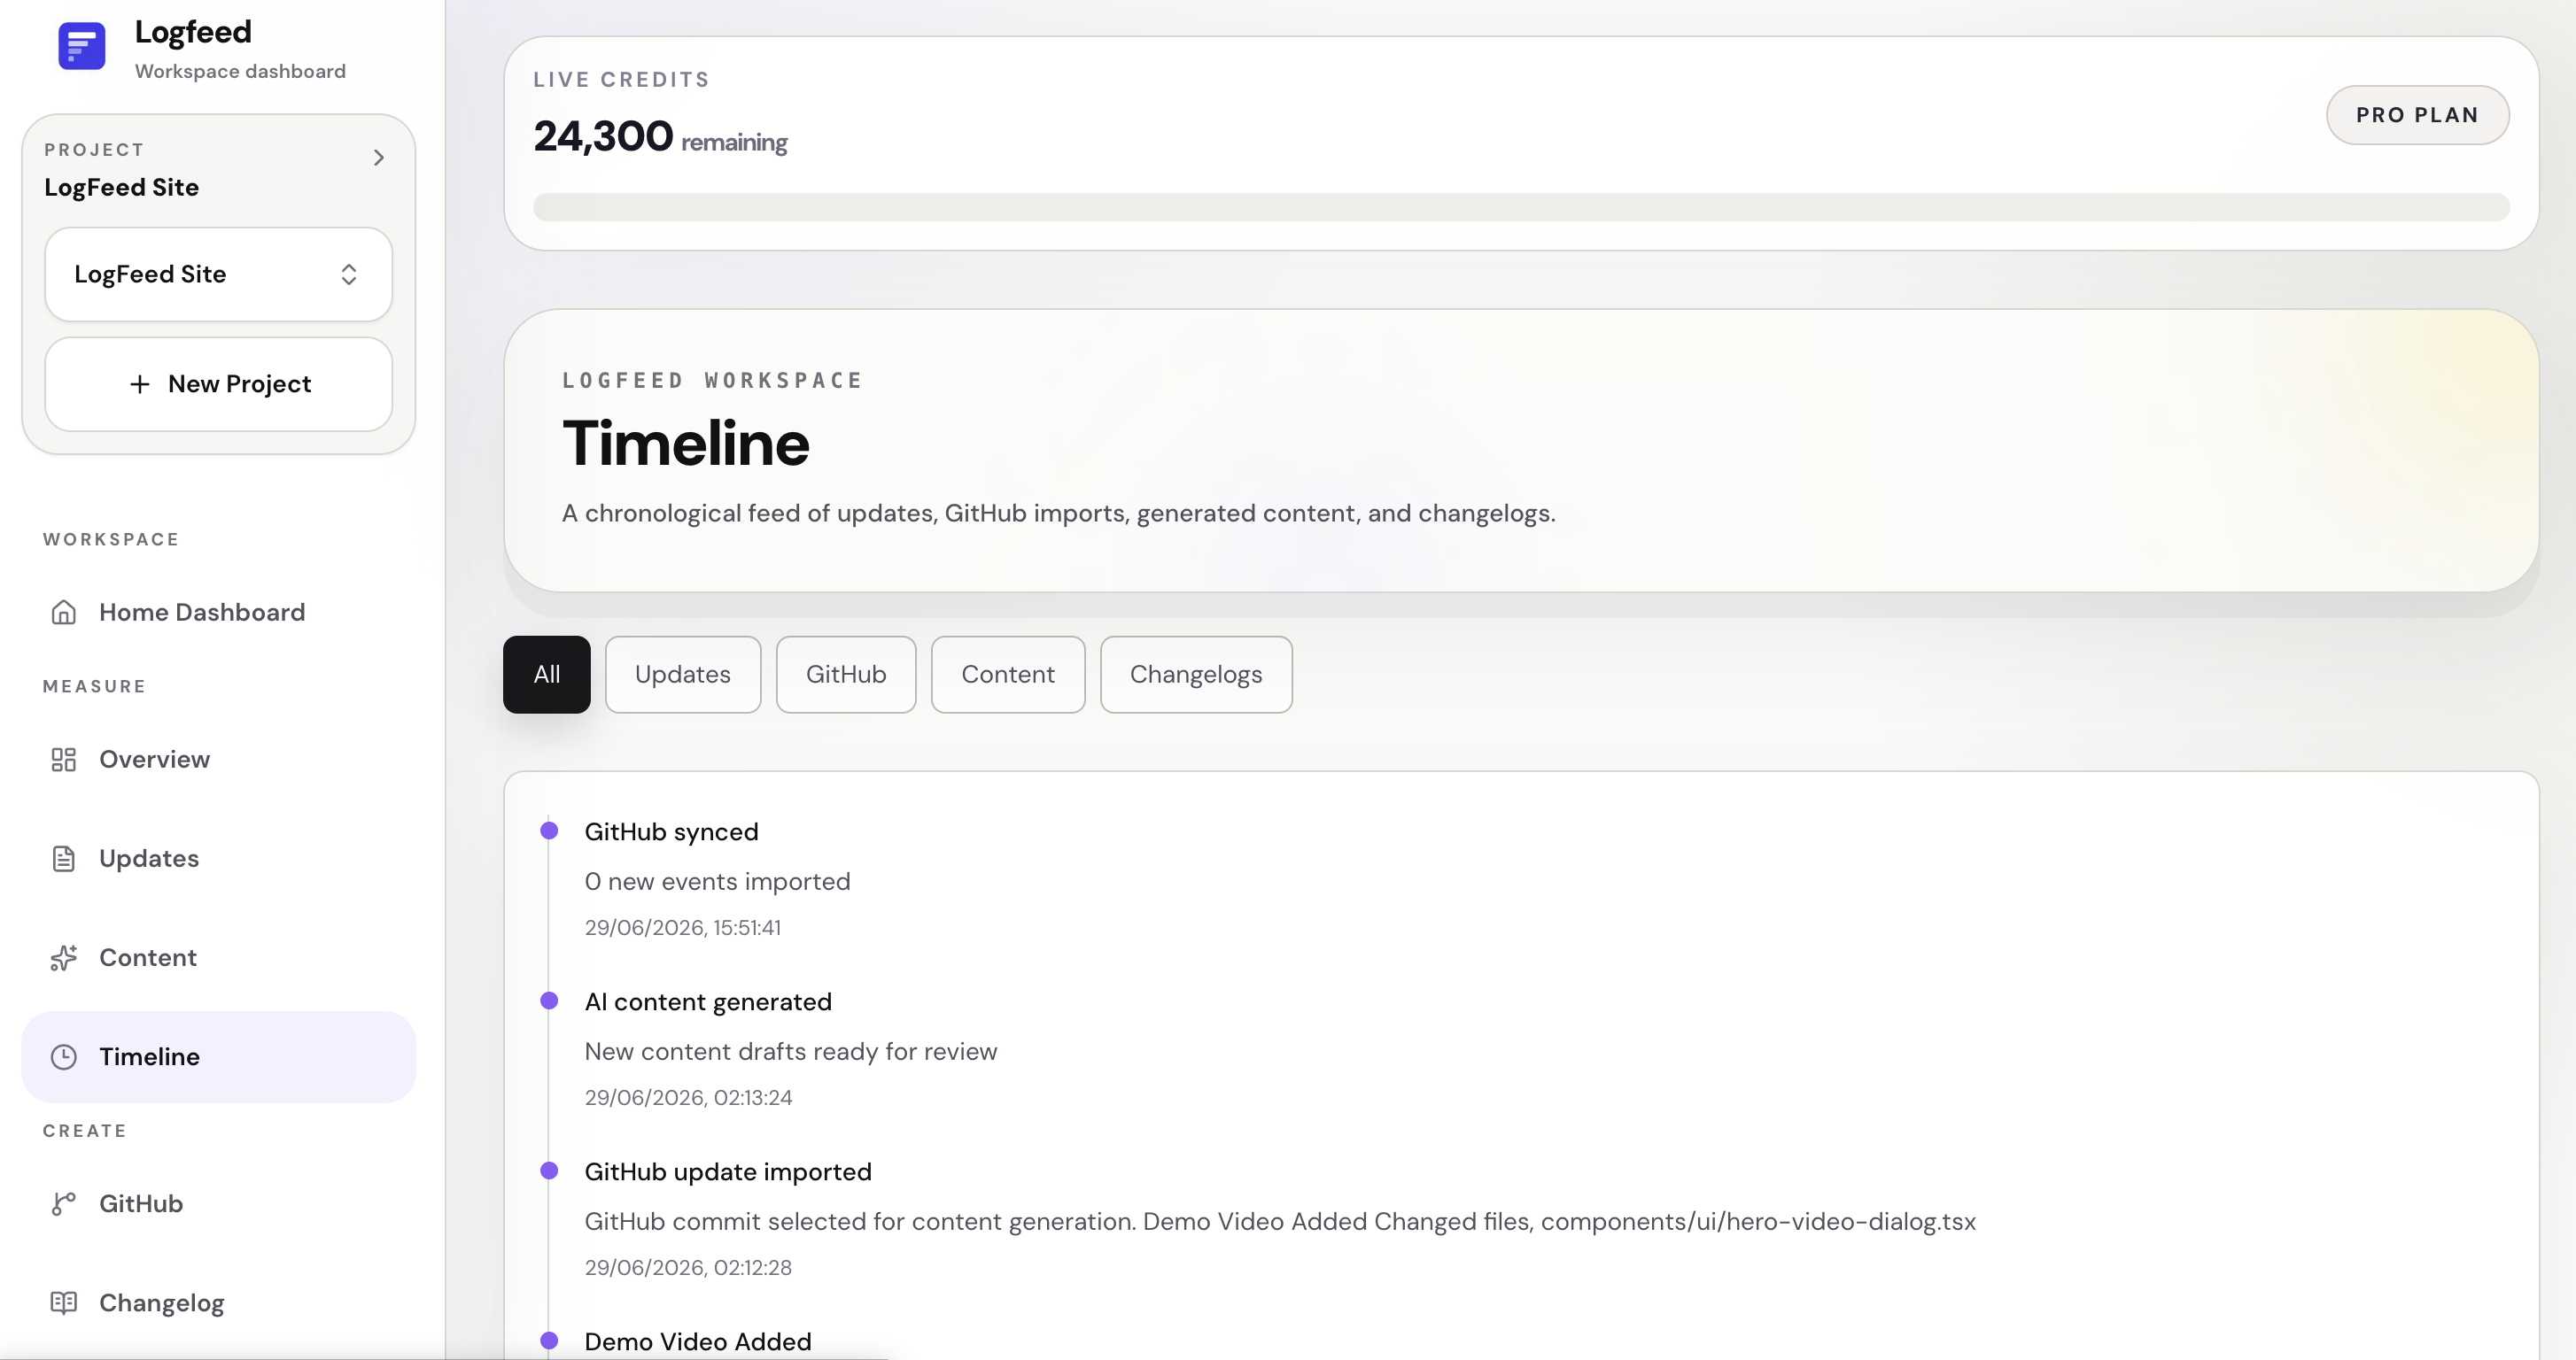Image resolution: width=2576 pixels, height=1360 pixels.
Task: Open the GitHub synced entry title
Action: tap(671, 832)
